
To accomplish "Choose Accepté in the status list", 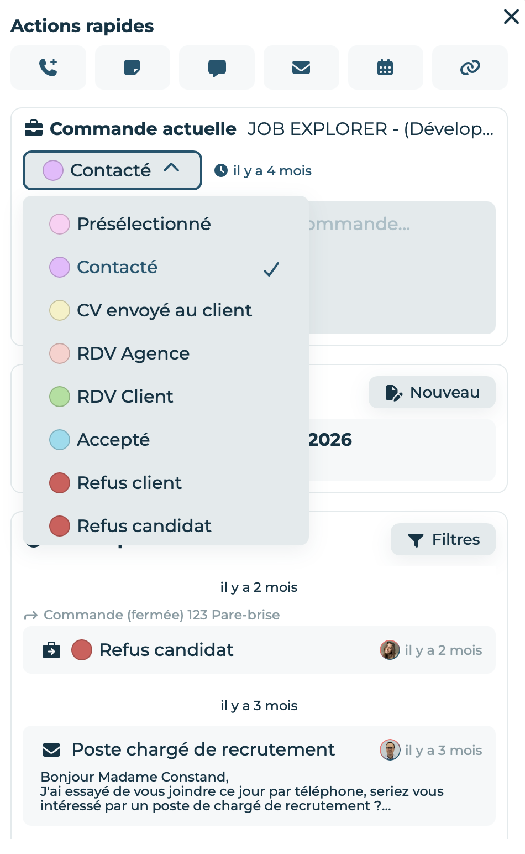I will (166, 440).
